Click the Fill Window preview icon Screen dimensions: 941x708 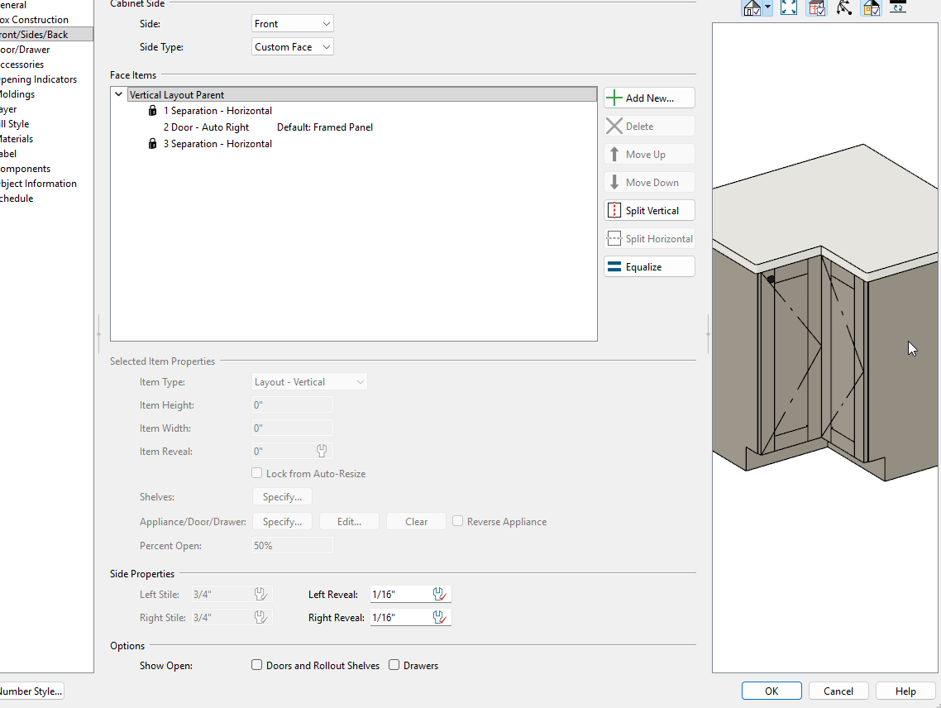(789, 7)
